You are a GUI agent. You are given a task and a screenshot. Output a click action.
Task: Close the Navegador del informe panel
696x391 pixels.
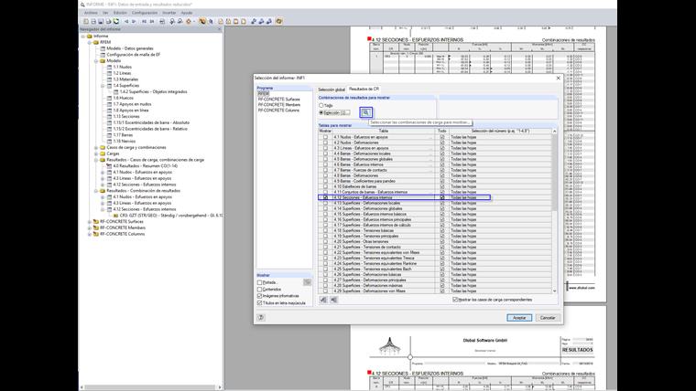tap(219, 29)
